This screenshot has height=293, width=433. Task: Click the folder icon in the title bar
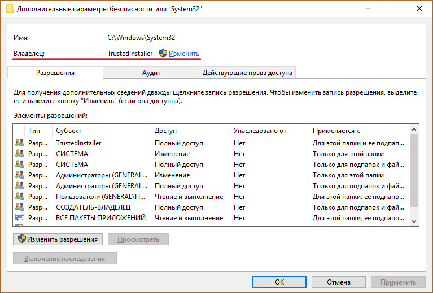pos(10,9)
